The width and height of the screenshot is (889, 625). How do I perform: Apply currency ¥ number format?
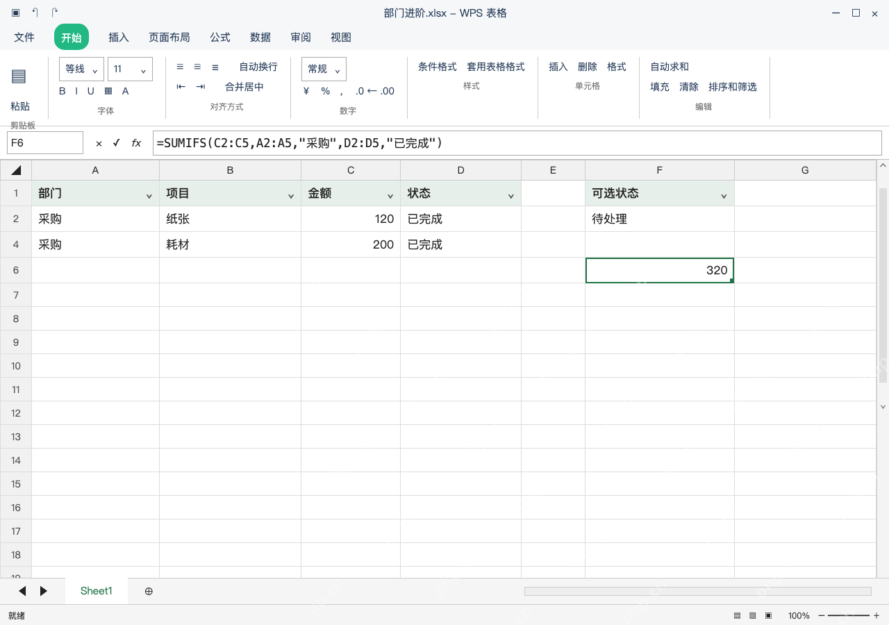click(306, 91)
